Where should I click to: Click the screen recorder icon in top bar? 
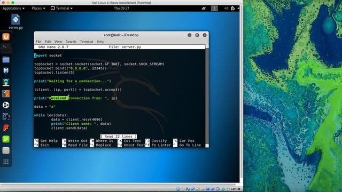pyautogui.click(x=204, y=9)
